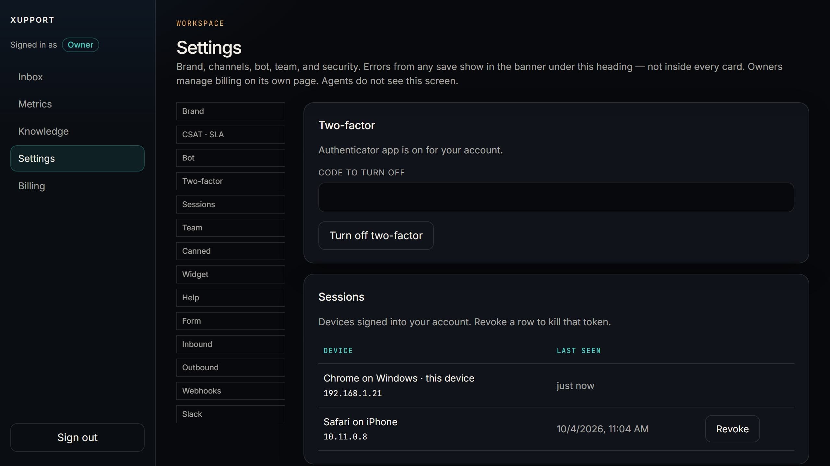Revoke the Safari on iPhone session
830x466 pixels.
732,429
